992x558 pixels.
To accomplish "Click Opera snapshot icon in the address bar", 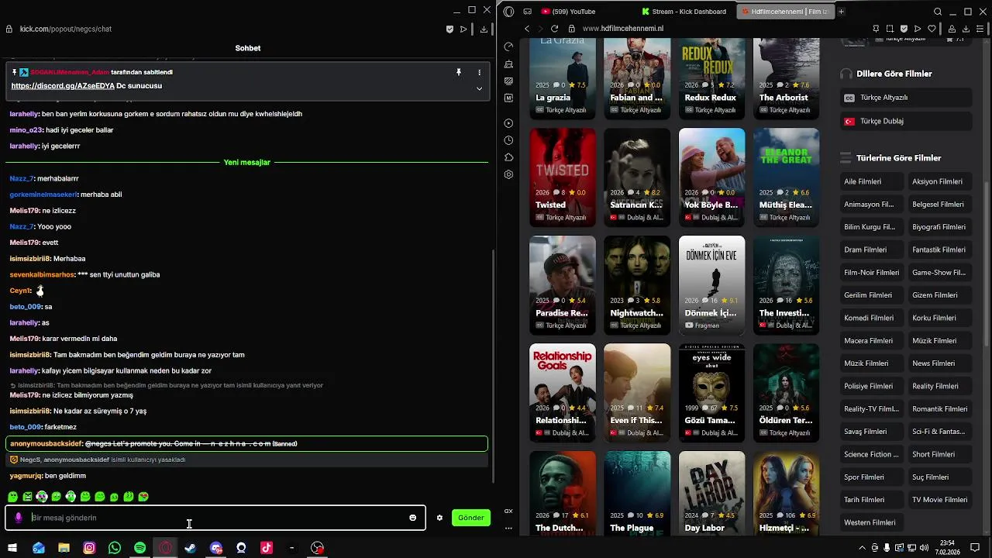I will pyautogui.click(x=890, y=29).
